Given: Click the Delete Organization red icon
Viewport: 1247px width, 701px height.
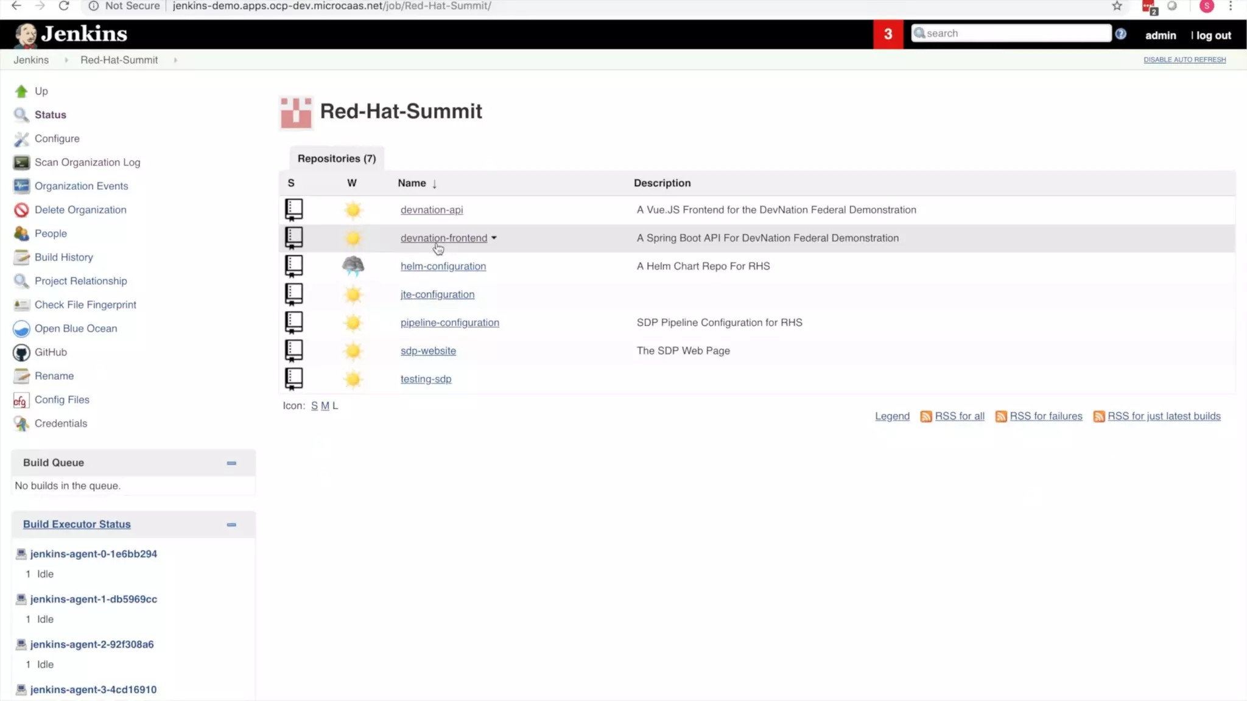Looking at the screenshot, I should (21, 210).
